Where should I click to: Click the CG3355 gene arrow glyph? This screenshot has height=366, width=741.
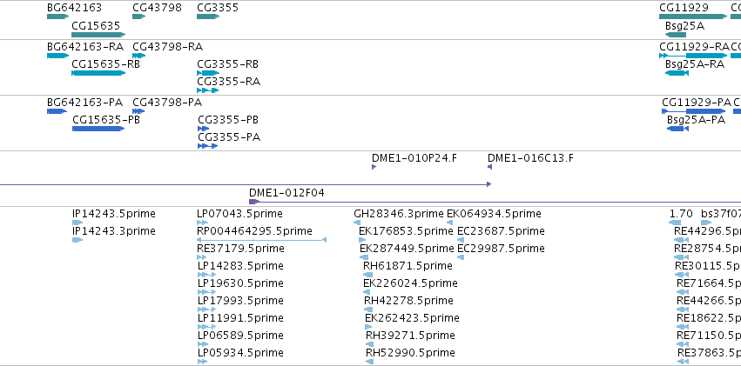[208, 17]
